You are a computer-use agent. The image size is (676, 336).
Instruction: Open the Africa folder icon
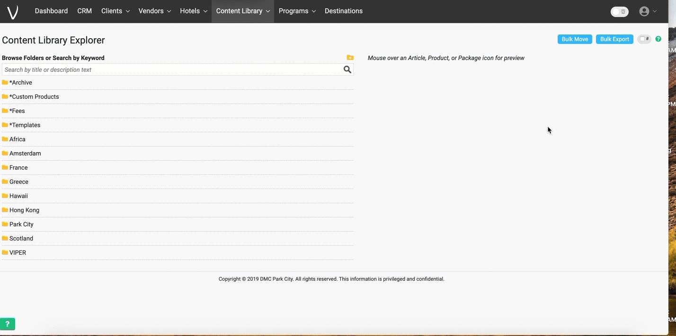tap(5, 139)
